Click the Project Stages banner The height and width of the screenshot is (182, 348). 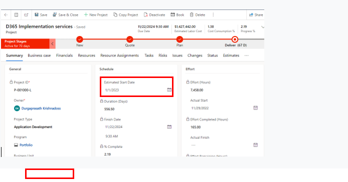pyautogui.click(x=25, y=43)
